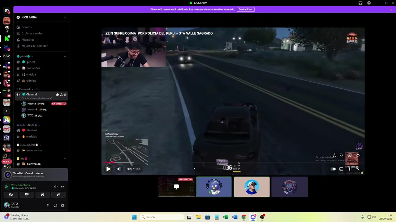Open the -streams channel
This screenshot has width=396, height=222.
coord(41,130)
